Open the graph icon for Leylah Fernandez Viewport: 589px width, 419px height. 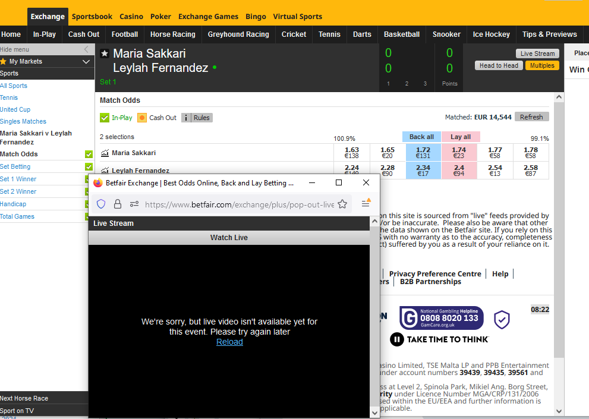pos(105,170)
